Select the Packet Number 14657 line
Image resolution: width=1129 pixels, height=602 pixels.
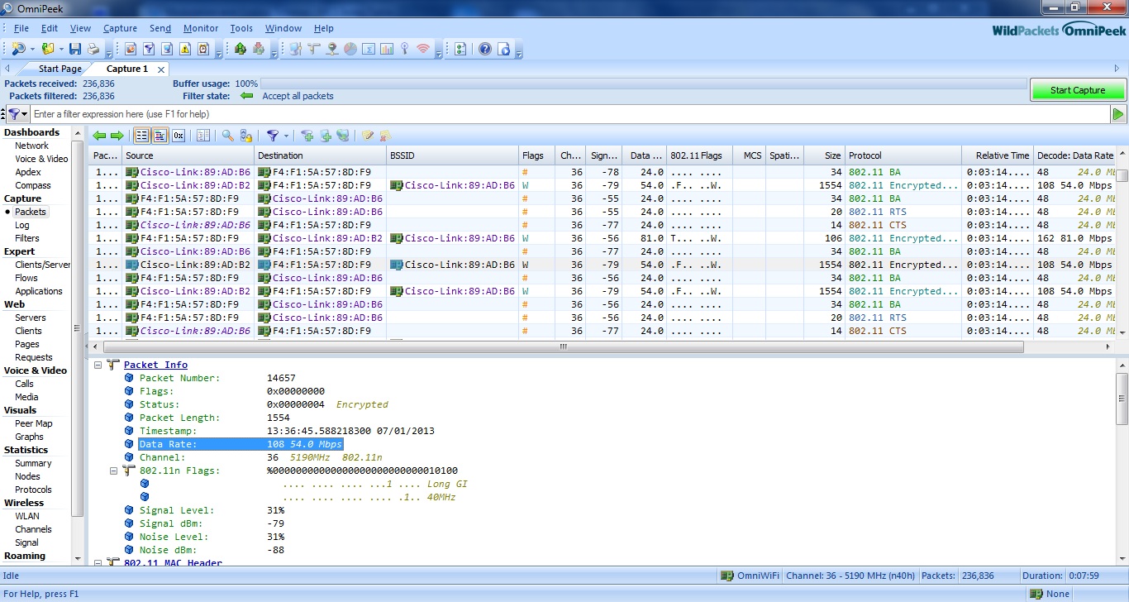coord(217,378)
